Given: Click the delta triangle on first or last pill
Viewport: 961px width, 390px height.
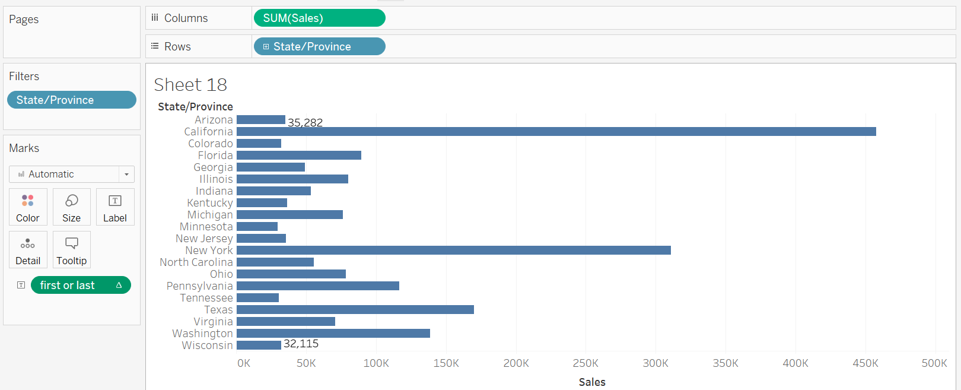Looking at the screenshot, I should coord(119,285).
